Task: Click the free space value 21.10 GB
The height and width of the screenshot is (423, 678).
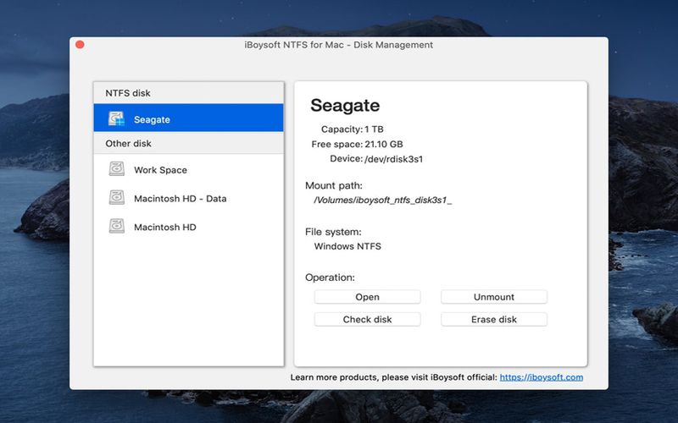Action: click(x=384, y=144)
